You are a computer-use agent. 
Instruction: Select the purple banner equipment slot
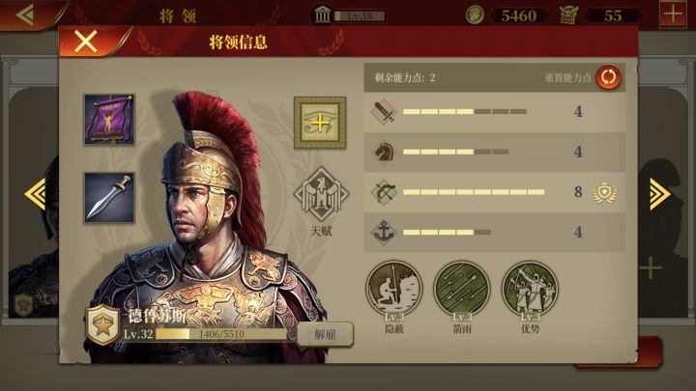coord(109,120)
